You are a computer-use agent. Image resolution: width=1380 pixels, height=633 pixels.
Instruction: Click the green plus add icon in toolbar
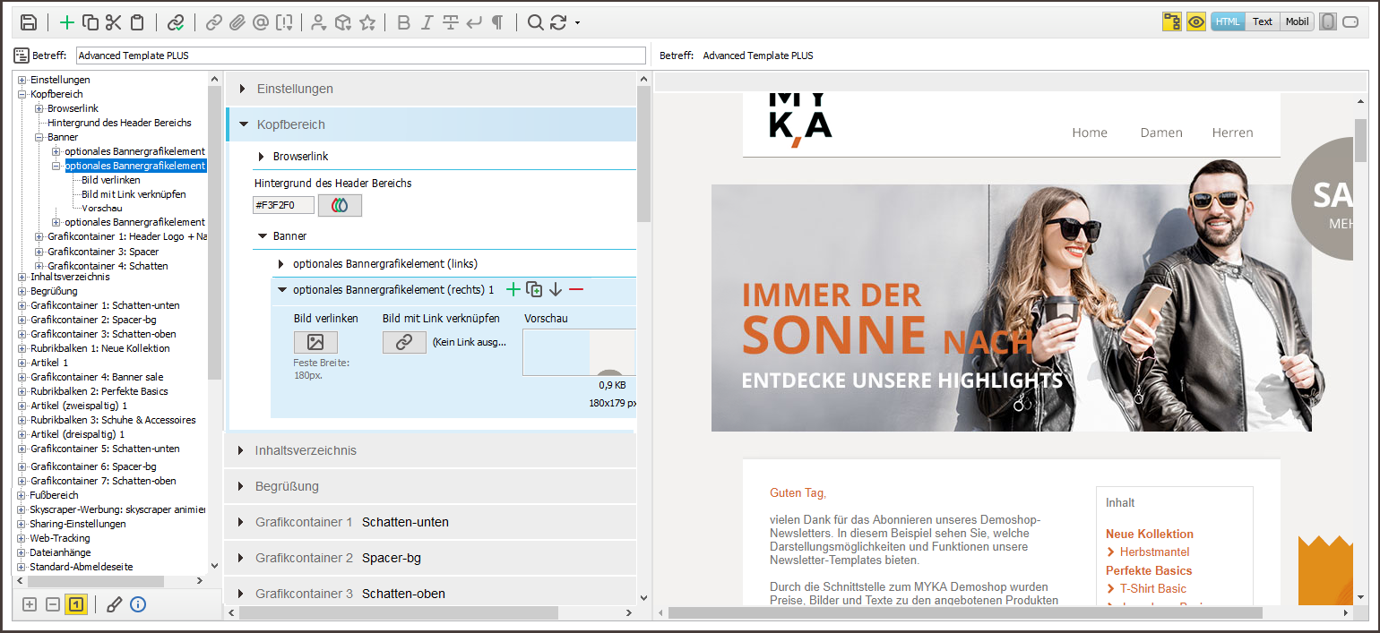click(x=67, y=22)
